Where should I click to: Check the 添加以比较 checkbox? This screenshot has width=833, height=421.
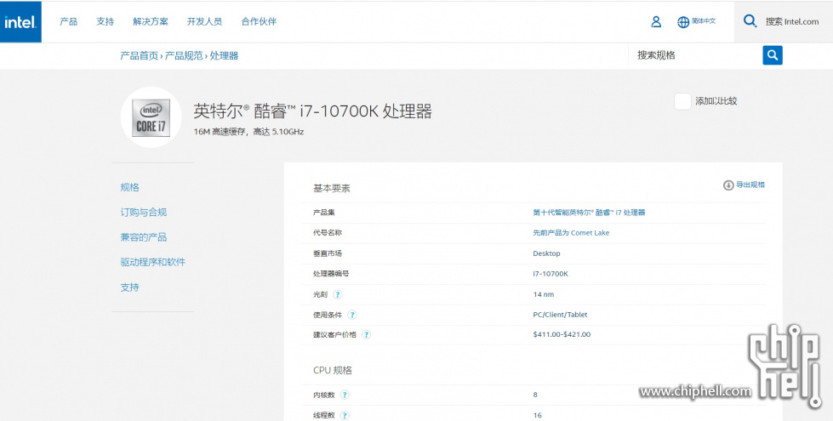682,101
